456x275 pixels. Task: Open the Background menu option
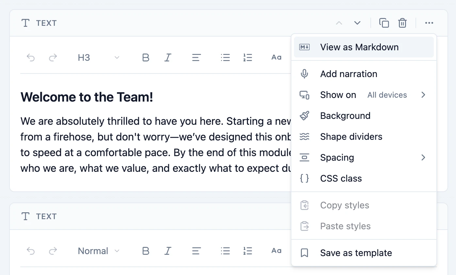[364, 116]
